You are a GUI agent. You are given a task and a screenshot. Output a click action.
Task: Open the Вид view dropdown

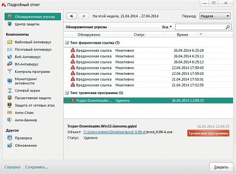click(167, 27)
